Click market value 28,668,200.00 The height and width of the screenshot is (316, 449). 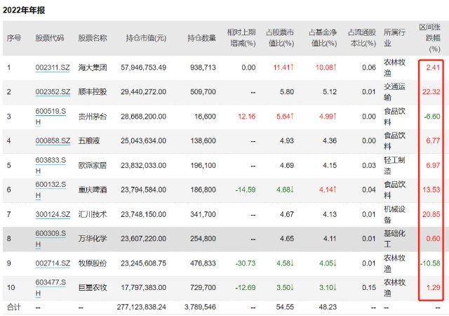[143, 117]
